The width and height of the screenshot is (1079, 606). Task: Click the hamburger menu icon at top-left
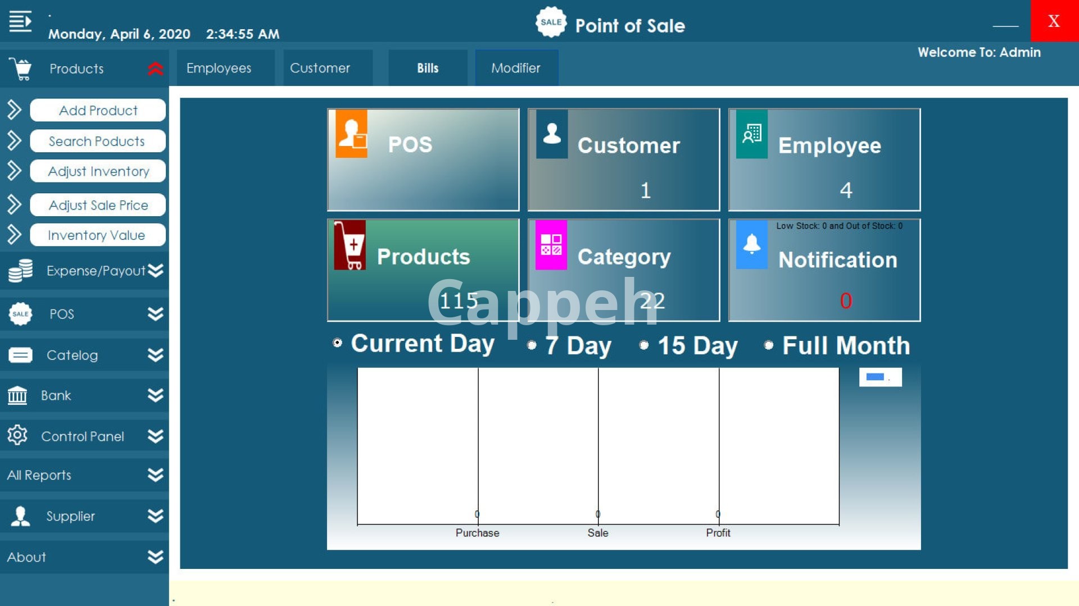coord(20,22)
